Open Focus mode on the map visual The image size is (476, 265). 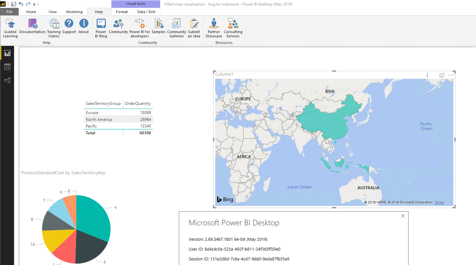point(442,75)
